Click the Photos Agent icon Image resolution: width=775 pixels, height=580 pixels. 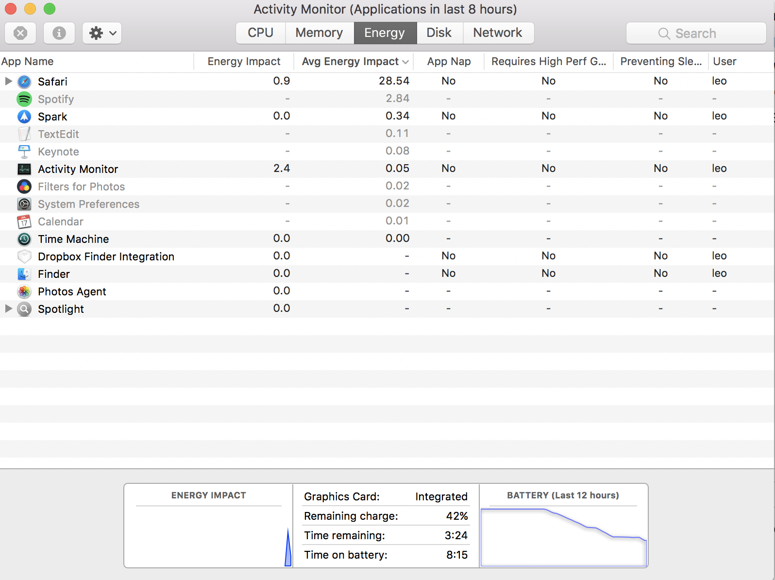pyautogui.click(x=24, y=291)
